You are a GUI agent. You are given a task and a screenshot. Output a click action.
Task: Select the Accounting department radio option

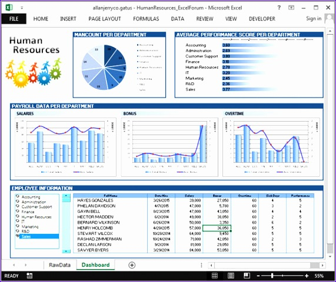18,196
